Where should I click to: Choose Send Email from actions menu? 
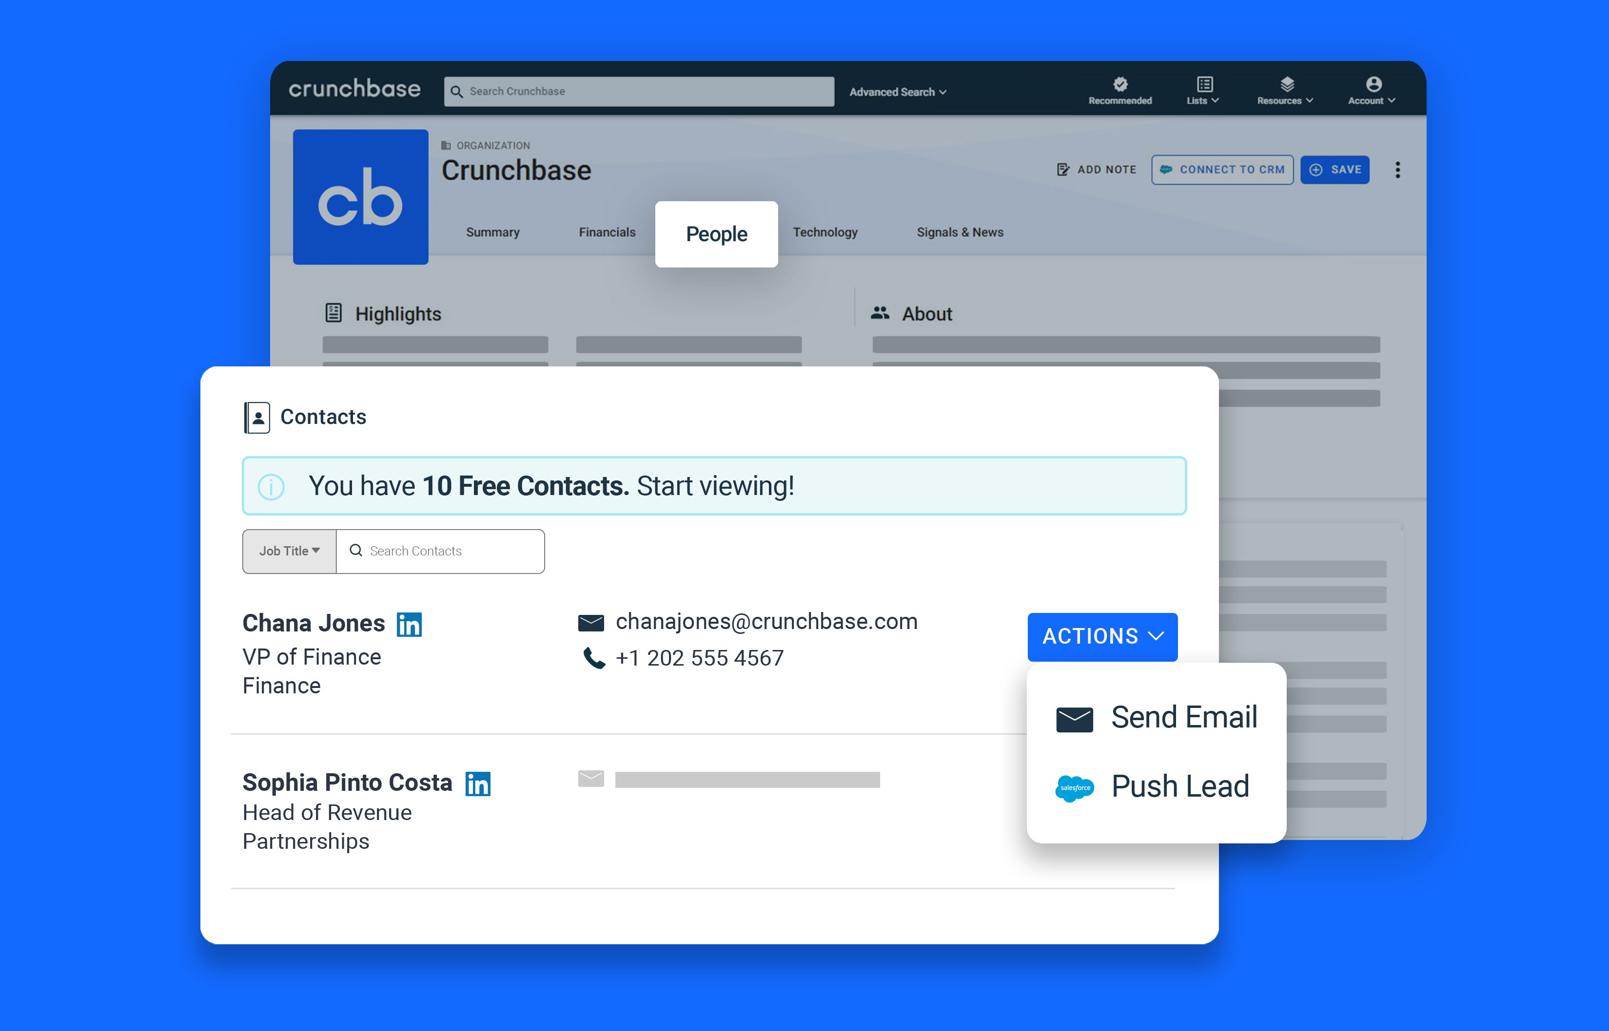(1156, 718)
